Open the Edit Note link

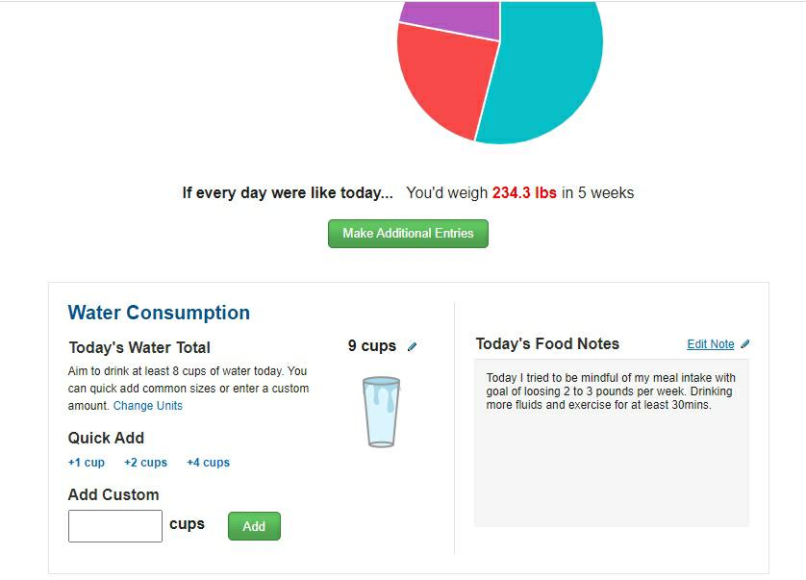click(x=711, y=344)
